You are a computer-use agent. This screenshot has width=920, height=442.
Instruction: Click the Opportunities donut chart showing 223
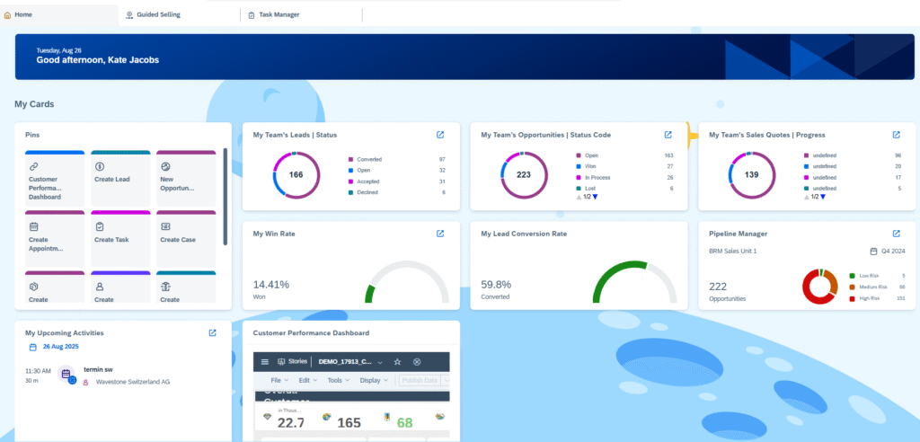click(x=524, y=175)
